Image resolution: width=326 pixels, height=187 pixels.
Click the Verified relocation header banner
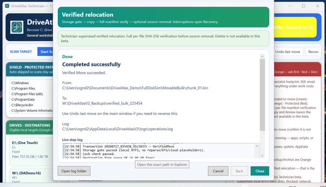pyautogui.click(x=163, y=17)
